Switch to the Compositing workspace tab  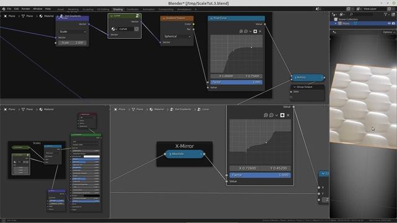click(x=166, y=9)
